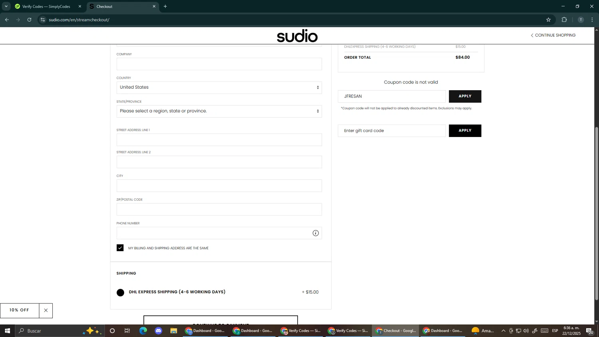Reload the checkout page
Image resolution: width=599 pixels, height=337 pixels.
point(29,20)
